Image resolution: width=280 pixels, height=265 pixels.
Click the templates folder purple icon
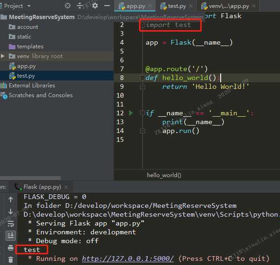(x=12, y=46)
